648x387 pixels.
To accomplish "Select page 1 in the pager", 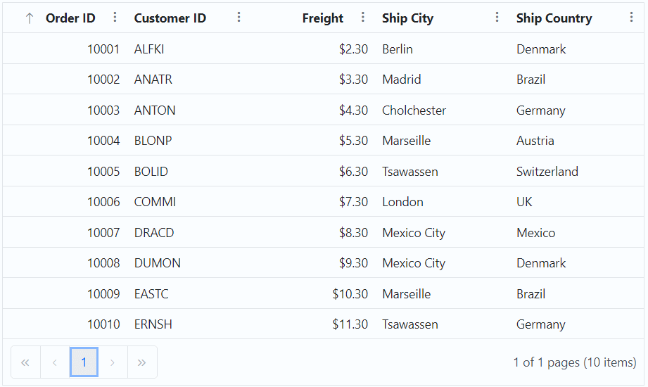I will click(x=84, y=362).
